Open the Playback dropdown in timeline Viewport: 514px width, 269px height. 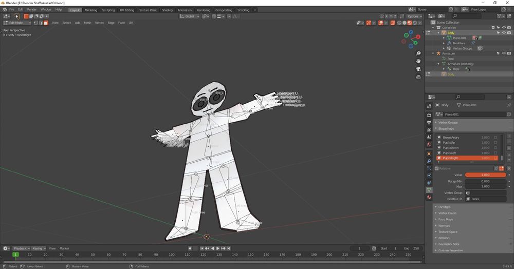[x=21, y=248]
